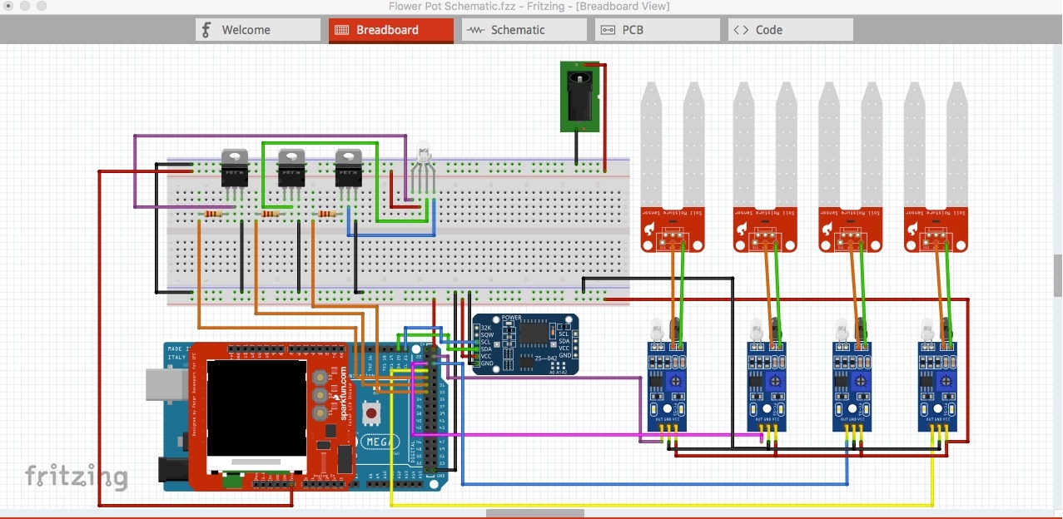Switch to the Schematic view tab
Viewport: 1063px width, 519px height.
524,29
